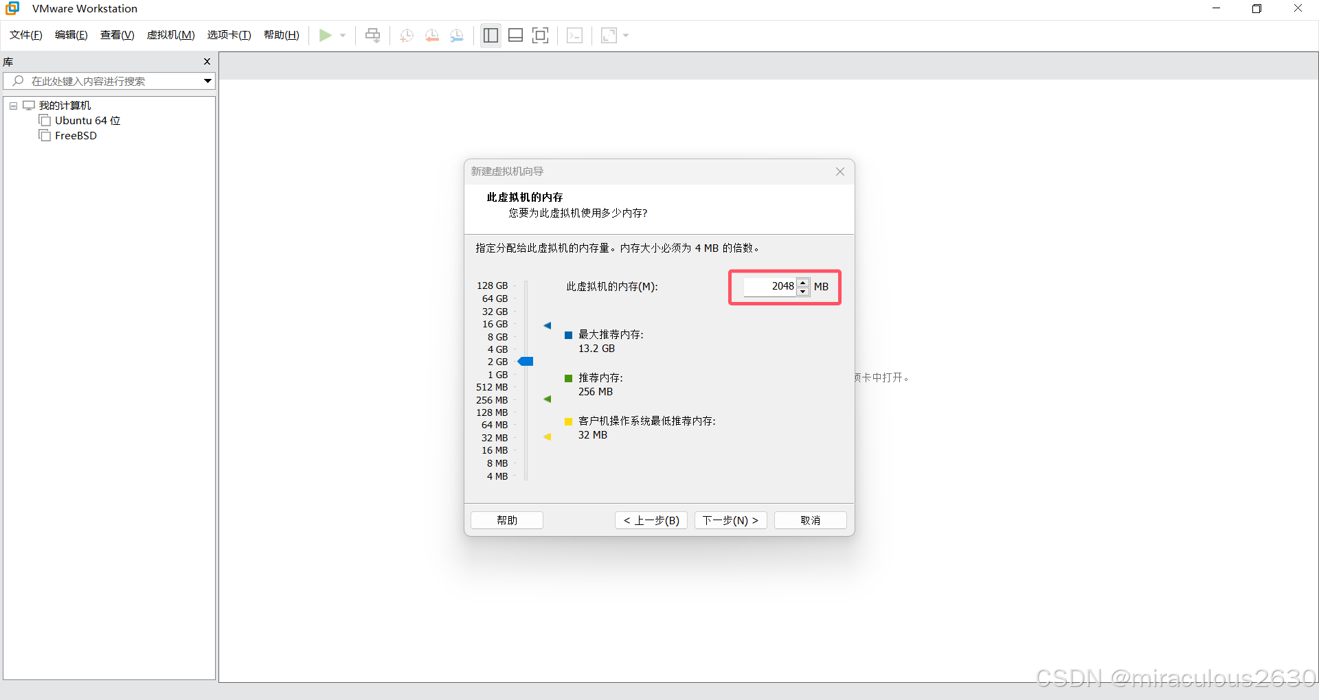The width and height of the screenshot is (1319, 700).
Task: Click the 32 MB scale label
Action: coord(495,438)
